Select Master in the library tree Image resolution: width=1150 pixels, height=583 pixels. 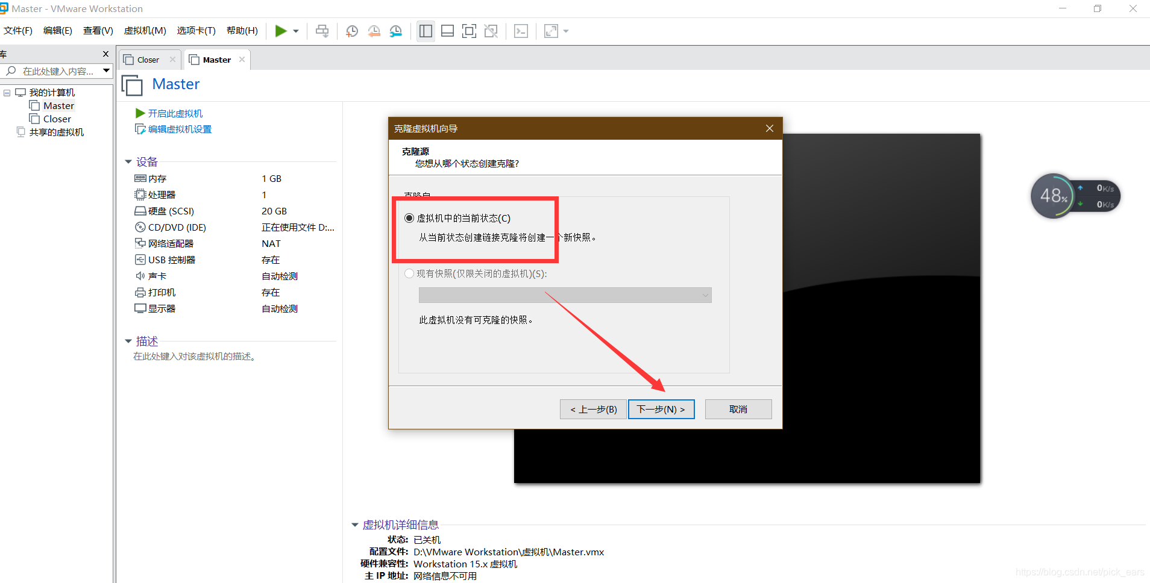click(58, 106)
